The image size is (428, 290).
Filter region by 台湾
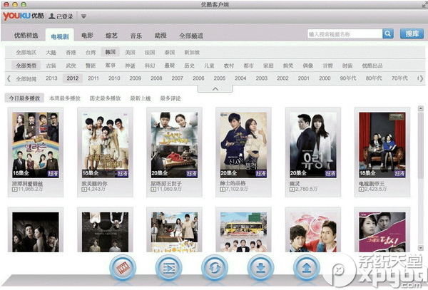click(91, 52)
